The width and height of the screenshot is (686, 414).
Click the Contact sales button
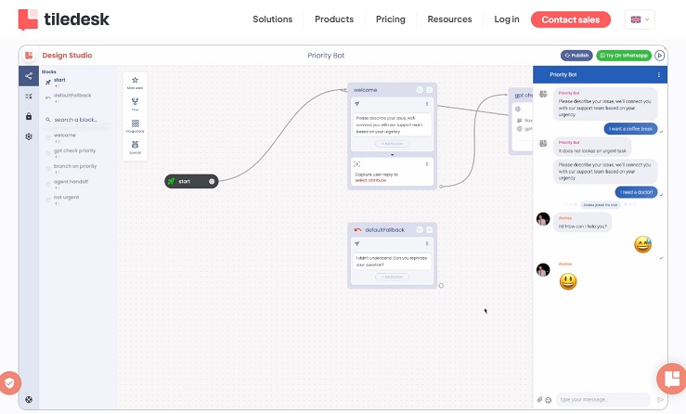pyautogui.click(x=570, y=19)
